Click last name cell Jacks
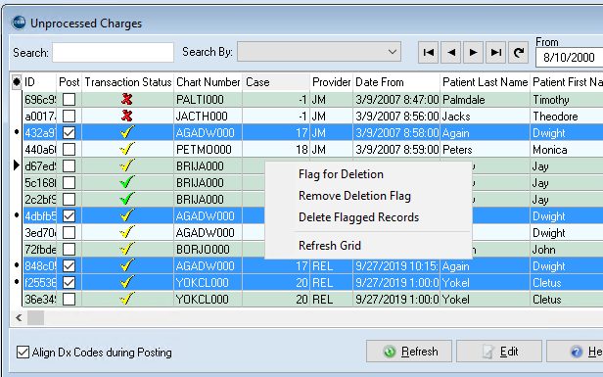This screenshot has height=377, width=603. coord(485,116)
